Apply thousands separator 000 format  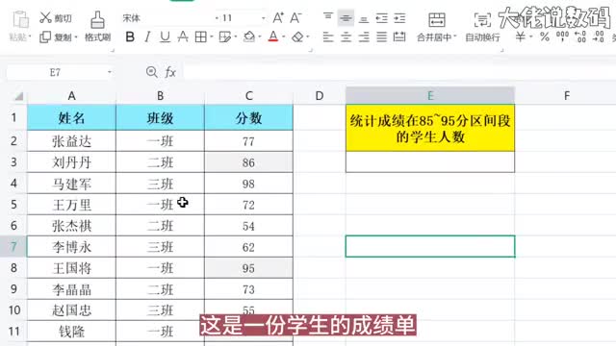point(562,37)
